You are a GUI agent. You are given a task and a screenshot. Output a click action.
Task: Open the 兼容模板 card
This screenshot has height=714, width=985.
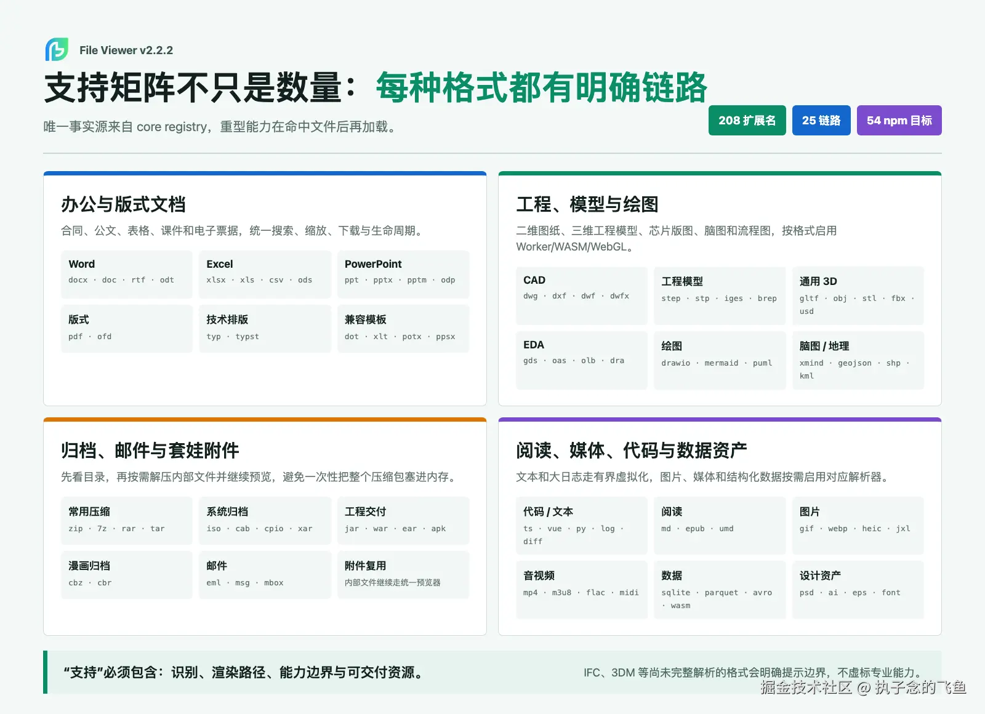(403, 329)
